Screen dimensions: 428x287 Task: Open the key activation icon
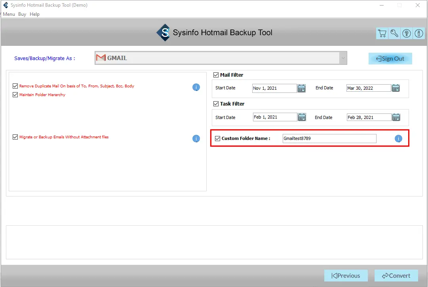pos(394,34)
